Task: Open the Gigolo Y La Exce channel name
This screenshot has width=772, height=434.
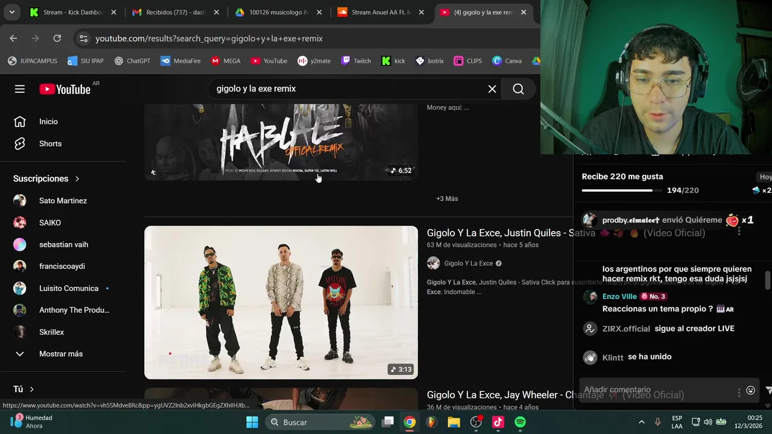Action: point(468,263)
